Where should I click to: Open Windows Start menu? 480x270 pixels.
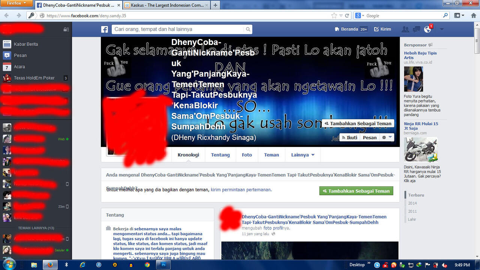tap(9, 264)
